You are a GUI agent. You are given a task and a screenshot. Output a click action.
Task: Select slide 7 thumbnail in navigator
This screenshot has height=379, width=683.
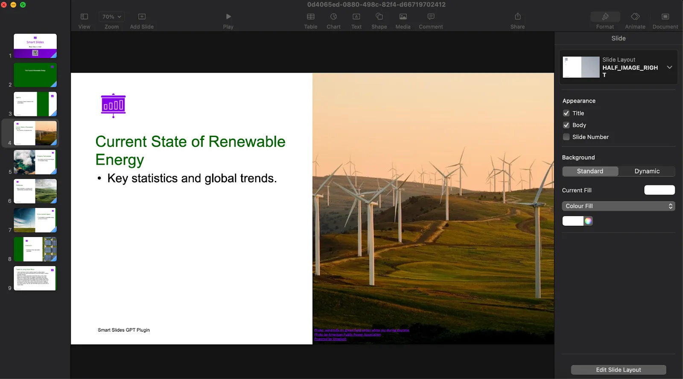[x=35, y=220]
